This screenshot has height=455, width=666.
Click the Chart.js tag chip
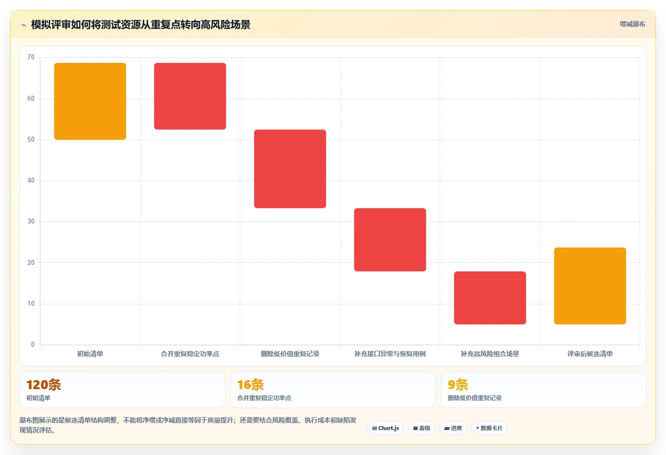point(385,428)
